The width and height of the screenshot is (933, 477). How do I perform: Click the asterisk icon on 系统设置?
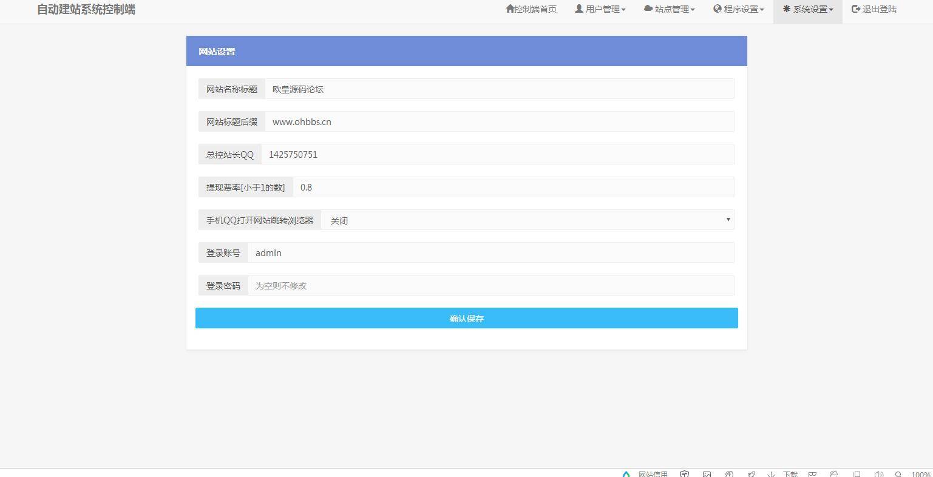785,8
